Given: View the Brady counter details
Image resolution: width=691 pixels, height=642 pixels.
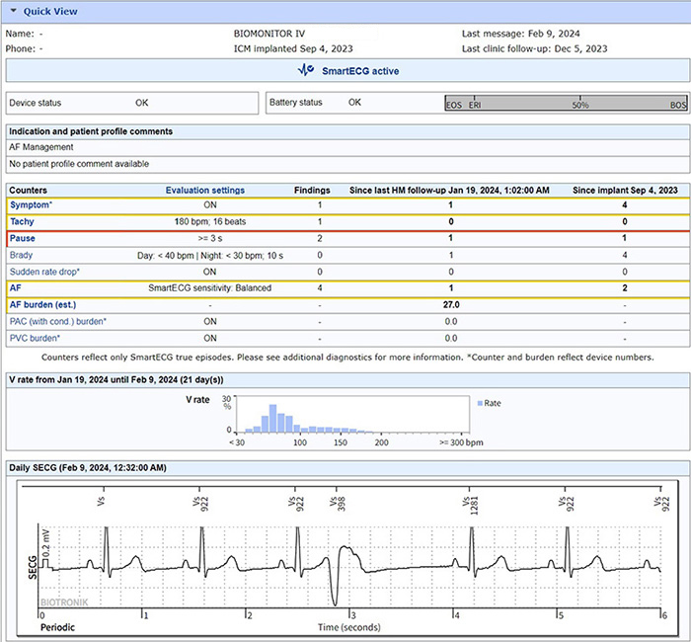Looking at the screenshot, I should (x=24, y=254).
